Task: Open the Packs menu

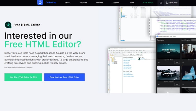Action: [67, 3]
